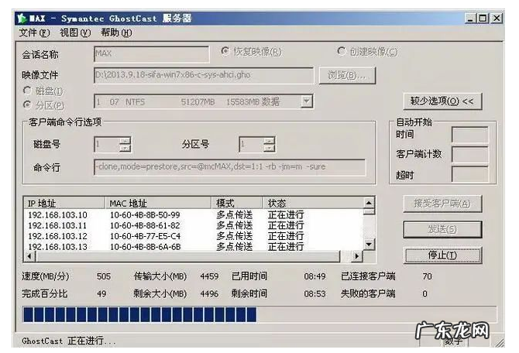
Task: Click the 模式 column header
Action: pos(237,203)
